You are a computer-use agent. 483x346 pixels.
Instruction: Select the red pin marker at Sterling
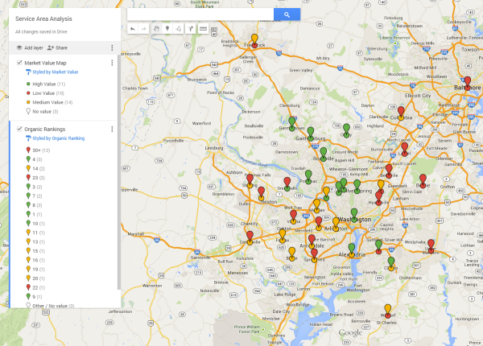[250, 179]
